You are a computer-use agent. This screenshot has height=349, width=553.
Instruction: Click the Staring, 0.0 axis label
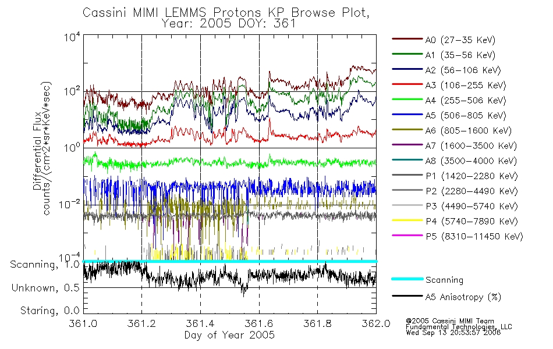click(49, 311)
